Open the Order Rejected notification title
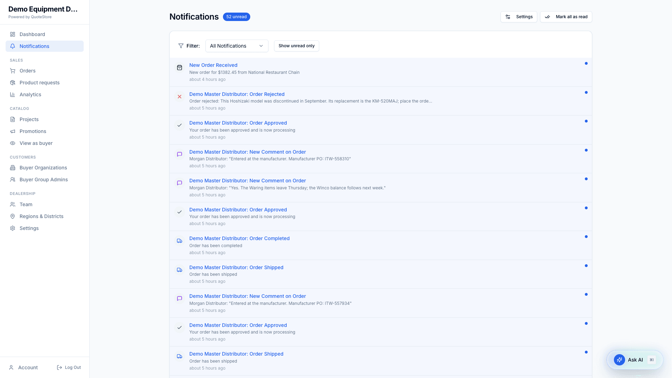Viewport: 672px width, 378px height. point(237,94)
